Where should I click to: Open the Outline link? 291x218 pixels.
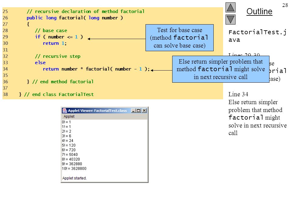point(259,12)
